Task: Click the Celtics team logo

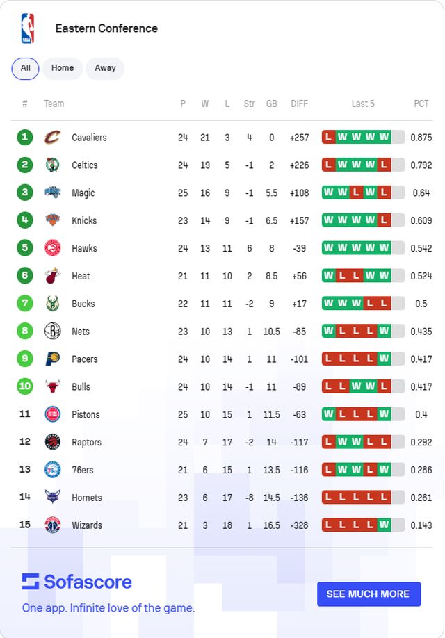Action: click(53, 165)
